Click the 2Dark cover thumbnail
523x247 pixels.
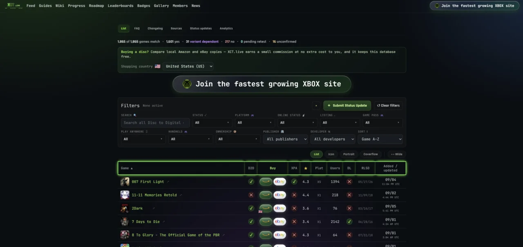tap(125, 208)
